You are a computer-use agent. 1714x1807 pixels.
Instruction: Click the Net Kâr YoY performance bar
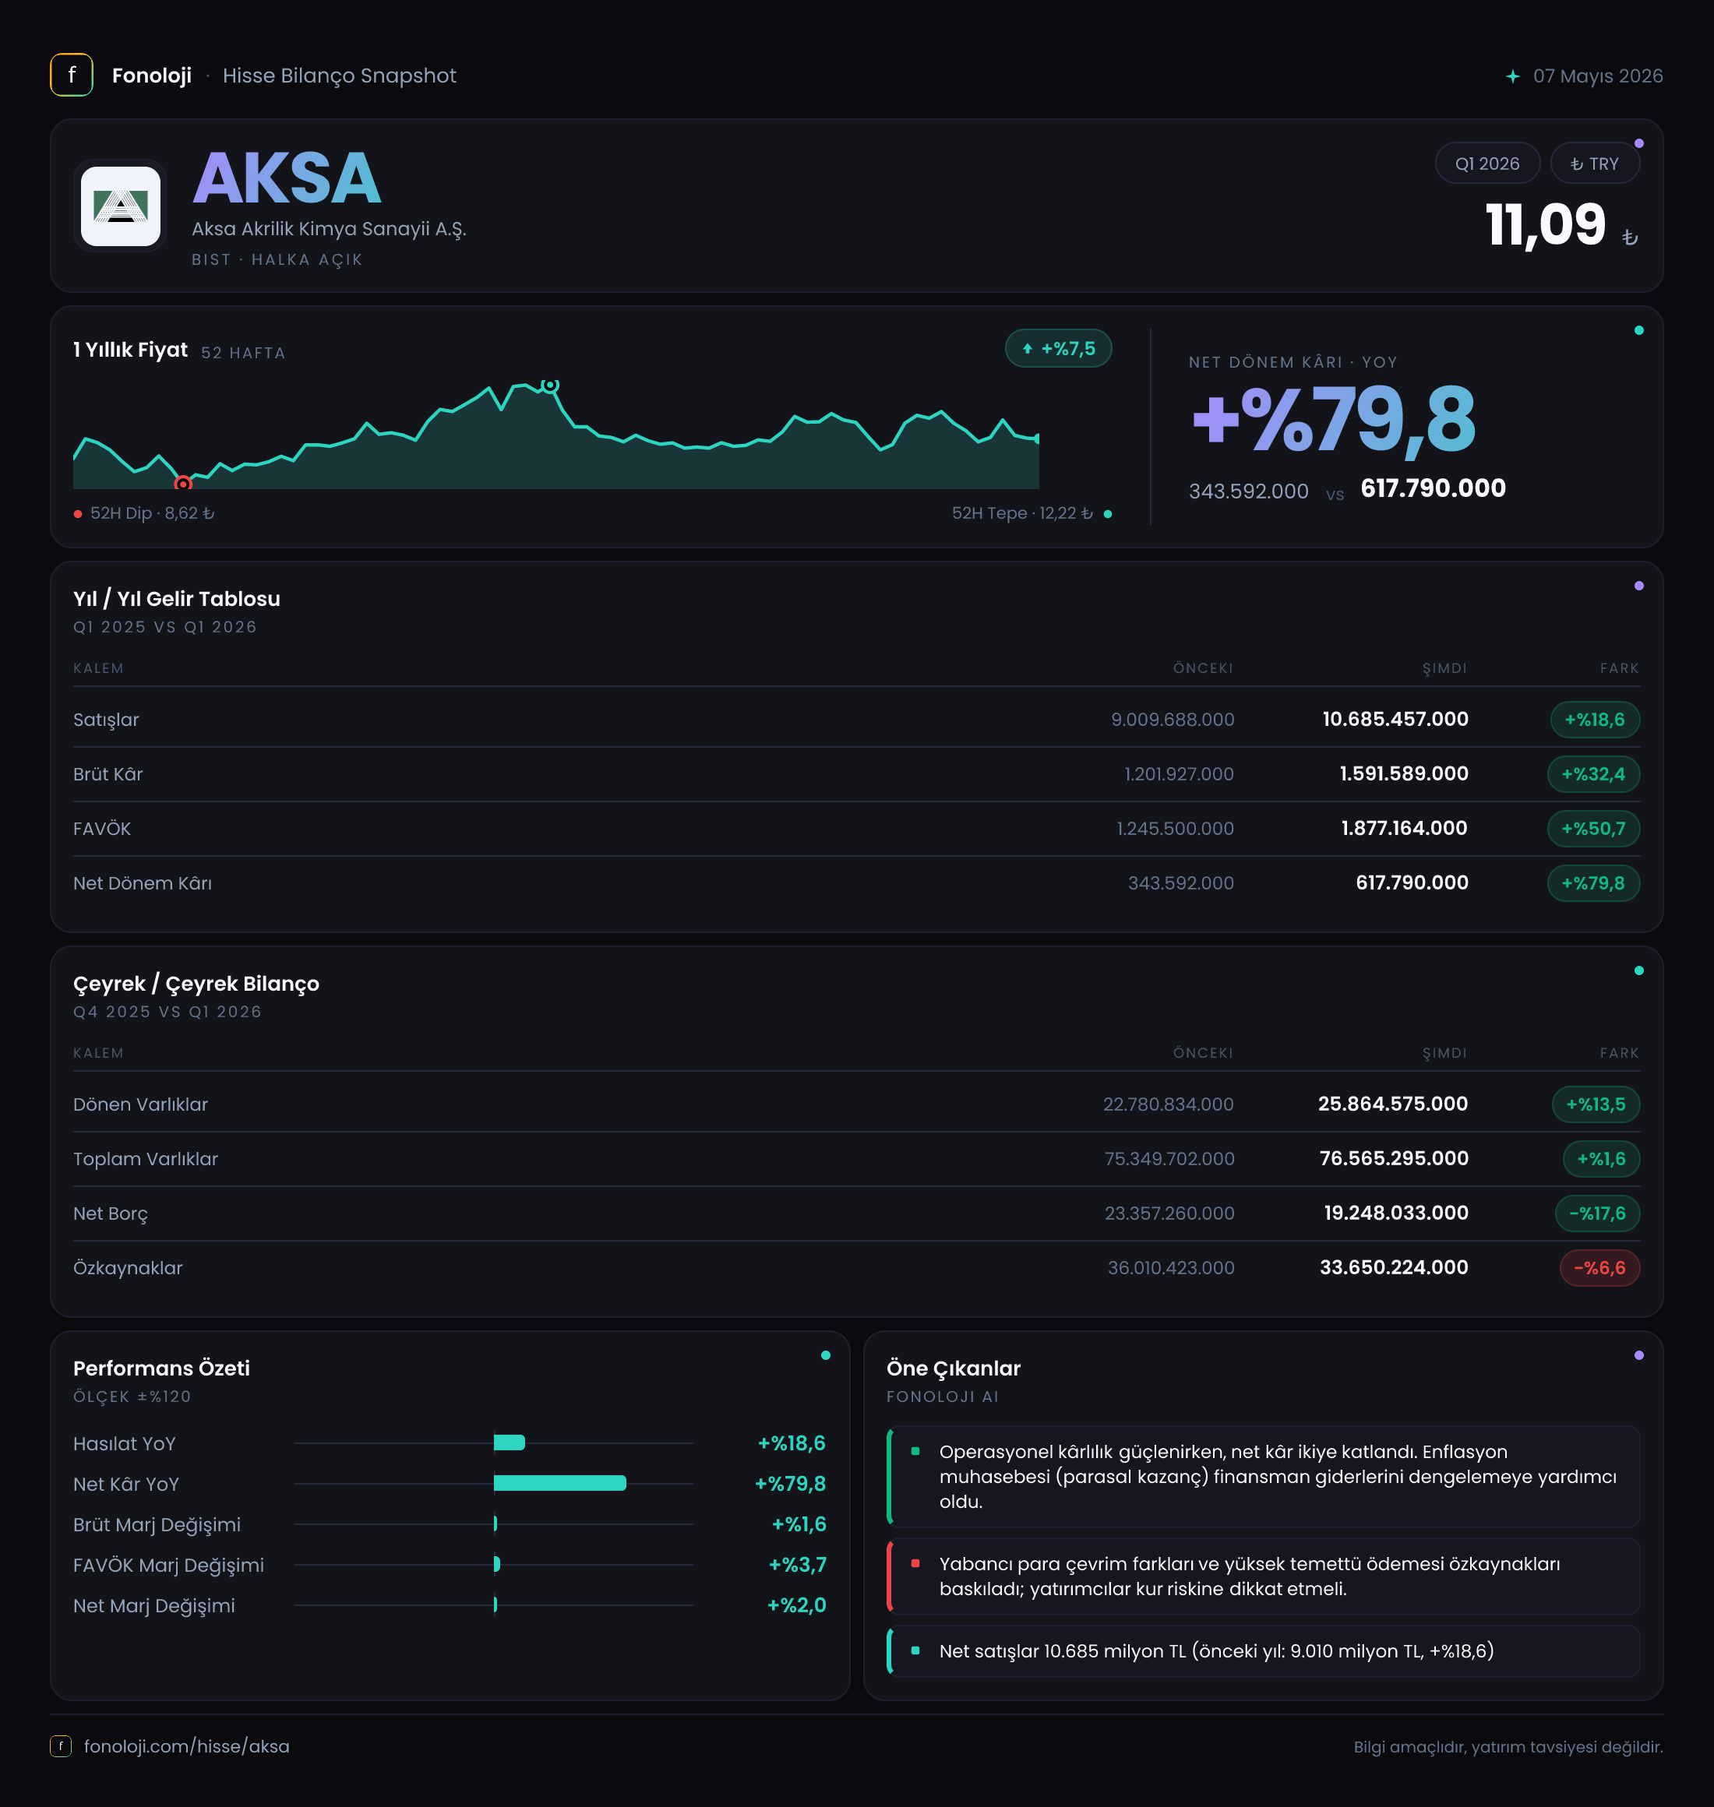pyautogui.click(x=559, y=1483)
